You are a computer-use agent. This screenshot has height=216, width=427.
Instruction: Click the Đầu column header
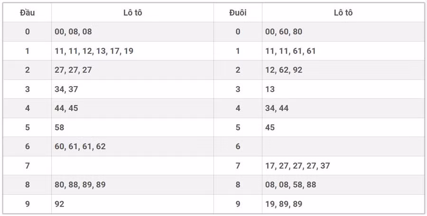tap(27, 13)
